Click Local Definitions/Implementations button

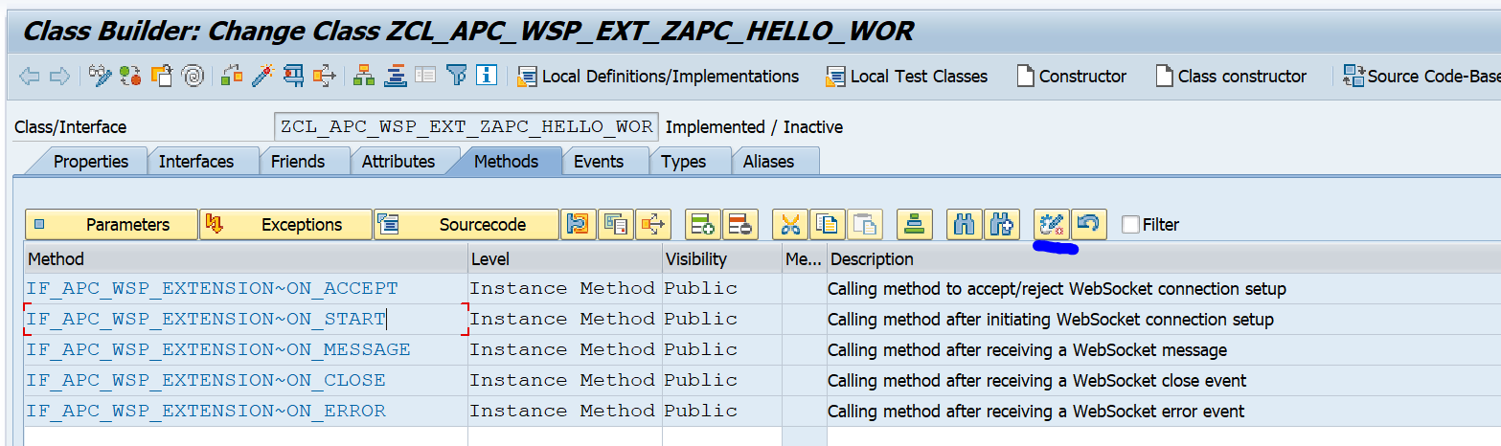pos(659,76)
